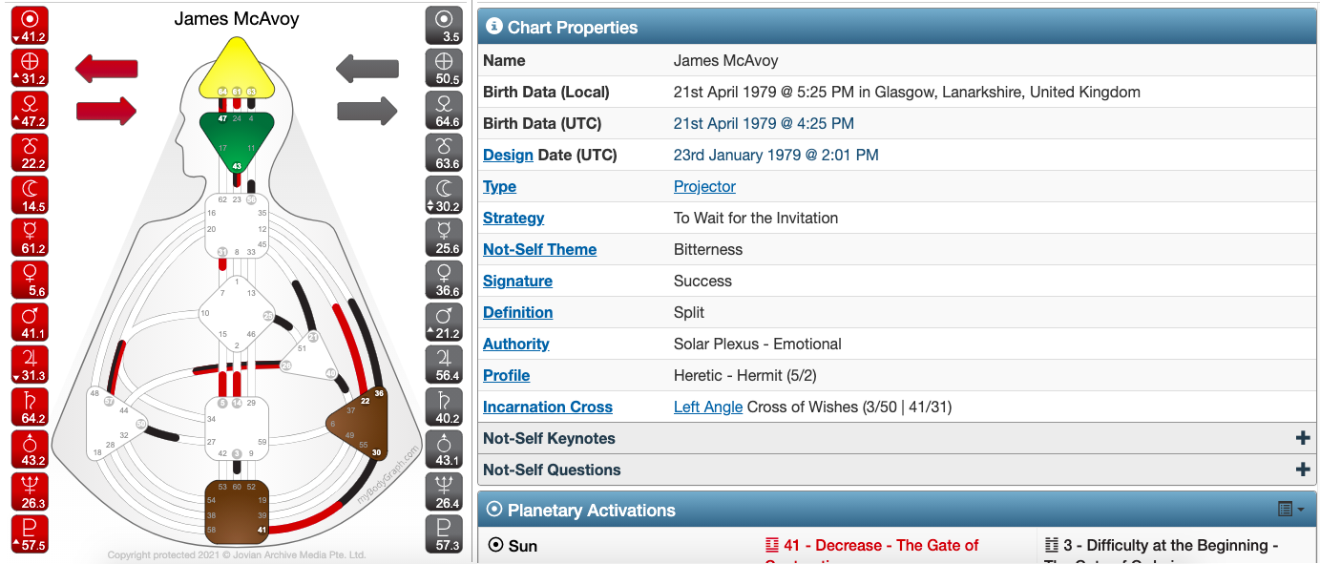Click the red Sun 41.2 personality tile
The image size is (1320, 564).
pos(30,25)
